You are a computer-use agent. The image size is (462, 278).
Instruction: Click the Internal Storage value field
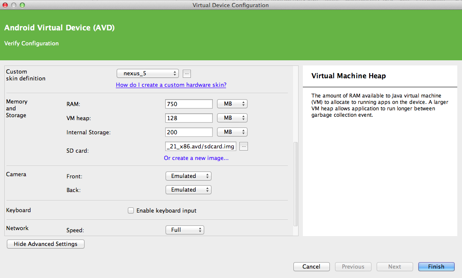[x=189, y=132]
